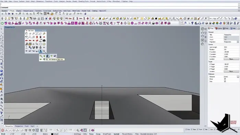This screenshot has width=240, height=135.
Task: Click the Zoom Window icon in Set View
Action: point(40,33)
